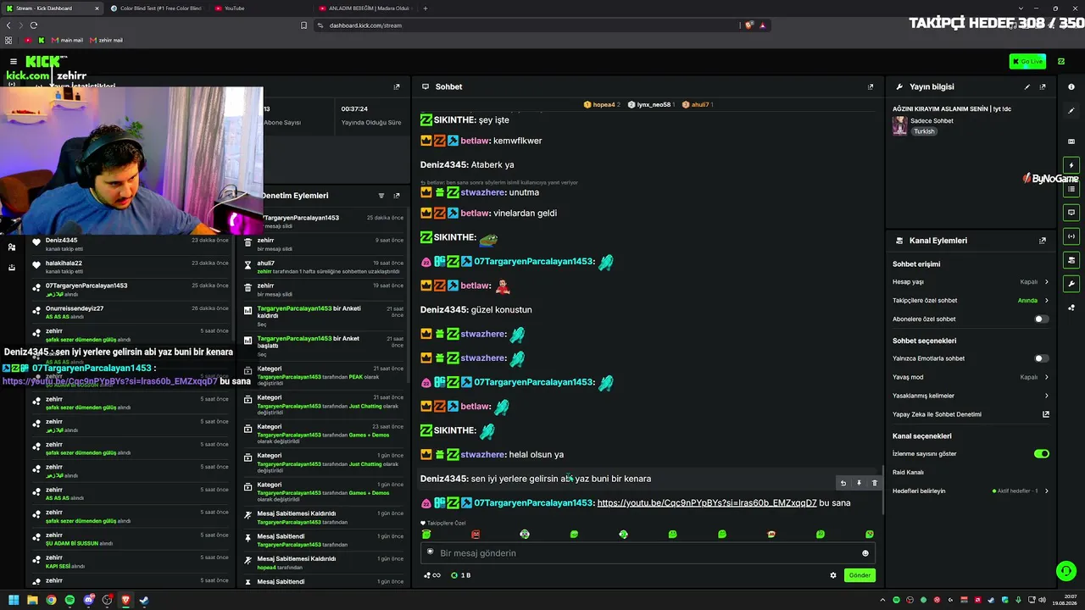Image resolution: width=1085 pixels, height=610 pixels.
Task: Open the Windows Start menu
Action: [14, 601]
